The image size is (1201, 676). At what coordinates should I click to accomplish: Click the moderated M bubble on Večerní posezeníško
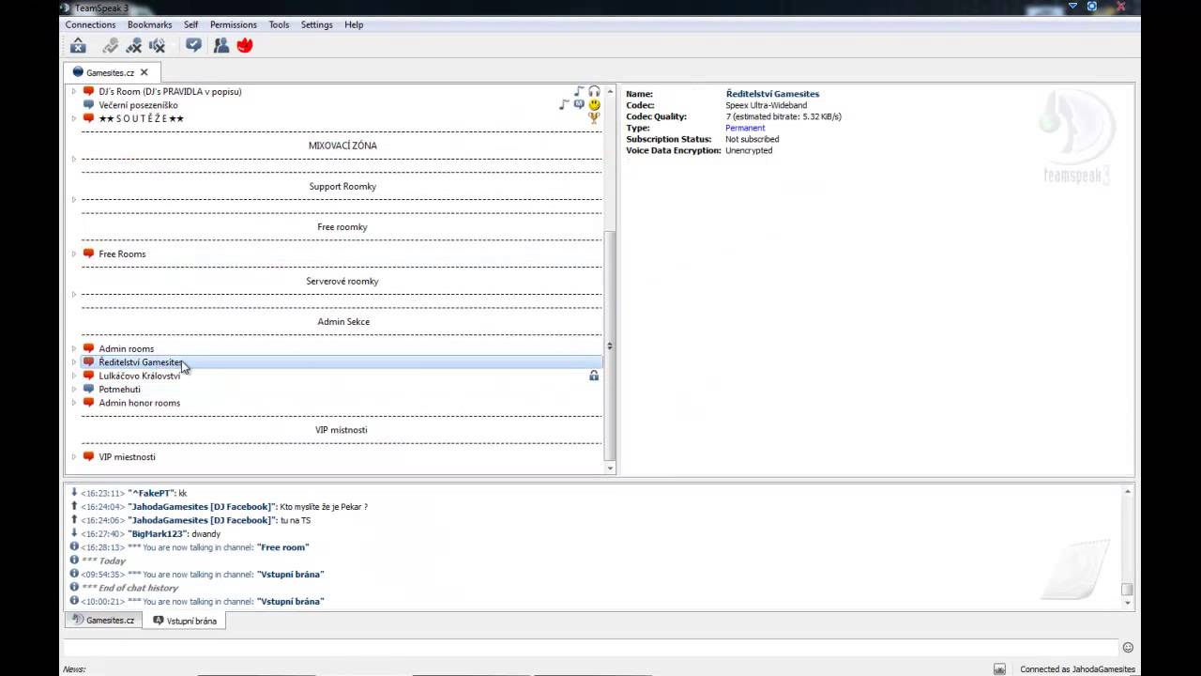[x=579, y=105]
